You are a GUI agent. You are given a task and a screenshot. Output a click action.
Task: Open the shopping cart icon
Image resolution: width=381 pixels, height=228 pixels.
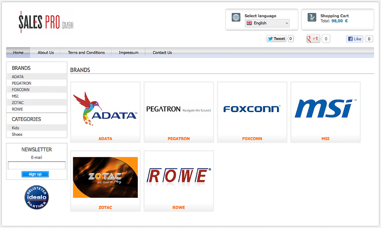(x=312, y=17)
